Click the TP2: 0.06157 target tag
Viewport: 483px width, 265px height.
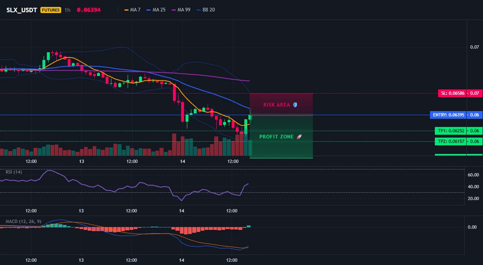coord(451,142)
